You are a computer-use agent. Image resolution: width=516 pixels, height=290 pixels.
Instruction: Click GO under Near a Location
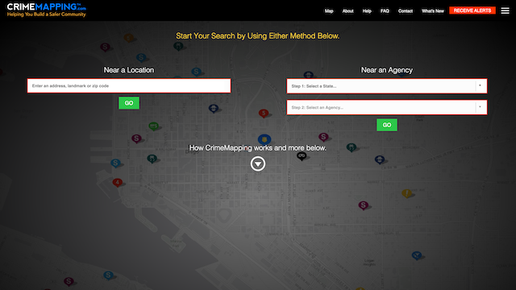tap(129, 103)
